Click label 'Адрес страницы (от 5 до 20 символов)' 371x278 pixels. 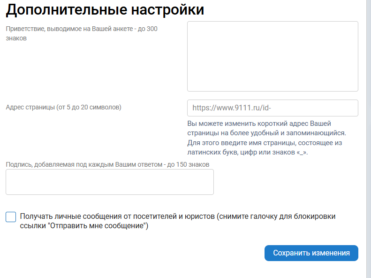(63, 107)
